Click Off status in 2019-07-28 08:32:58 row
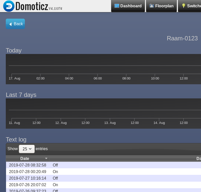 [55, 165]
